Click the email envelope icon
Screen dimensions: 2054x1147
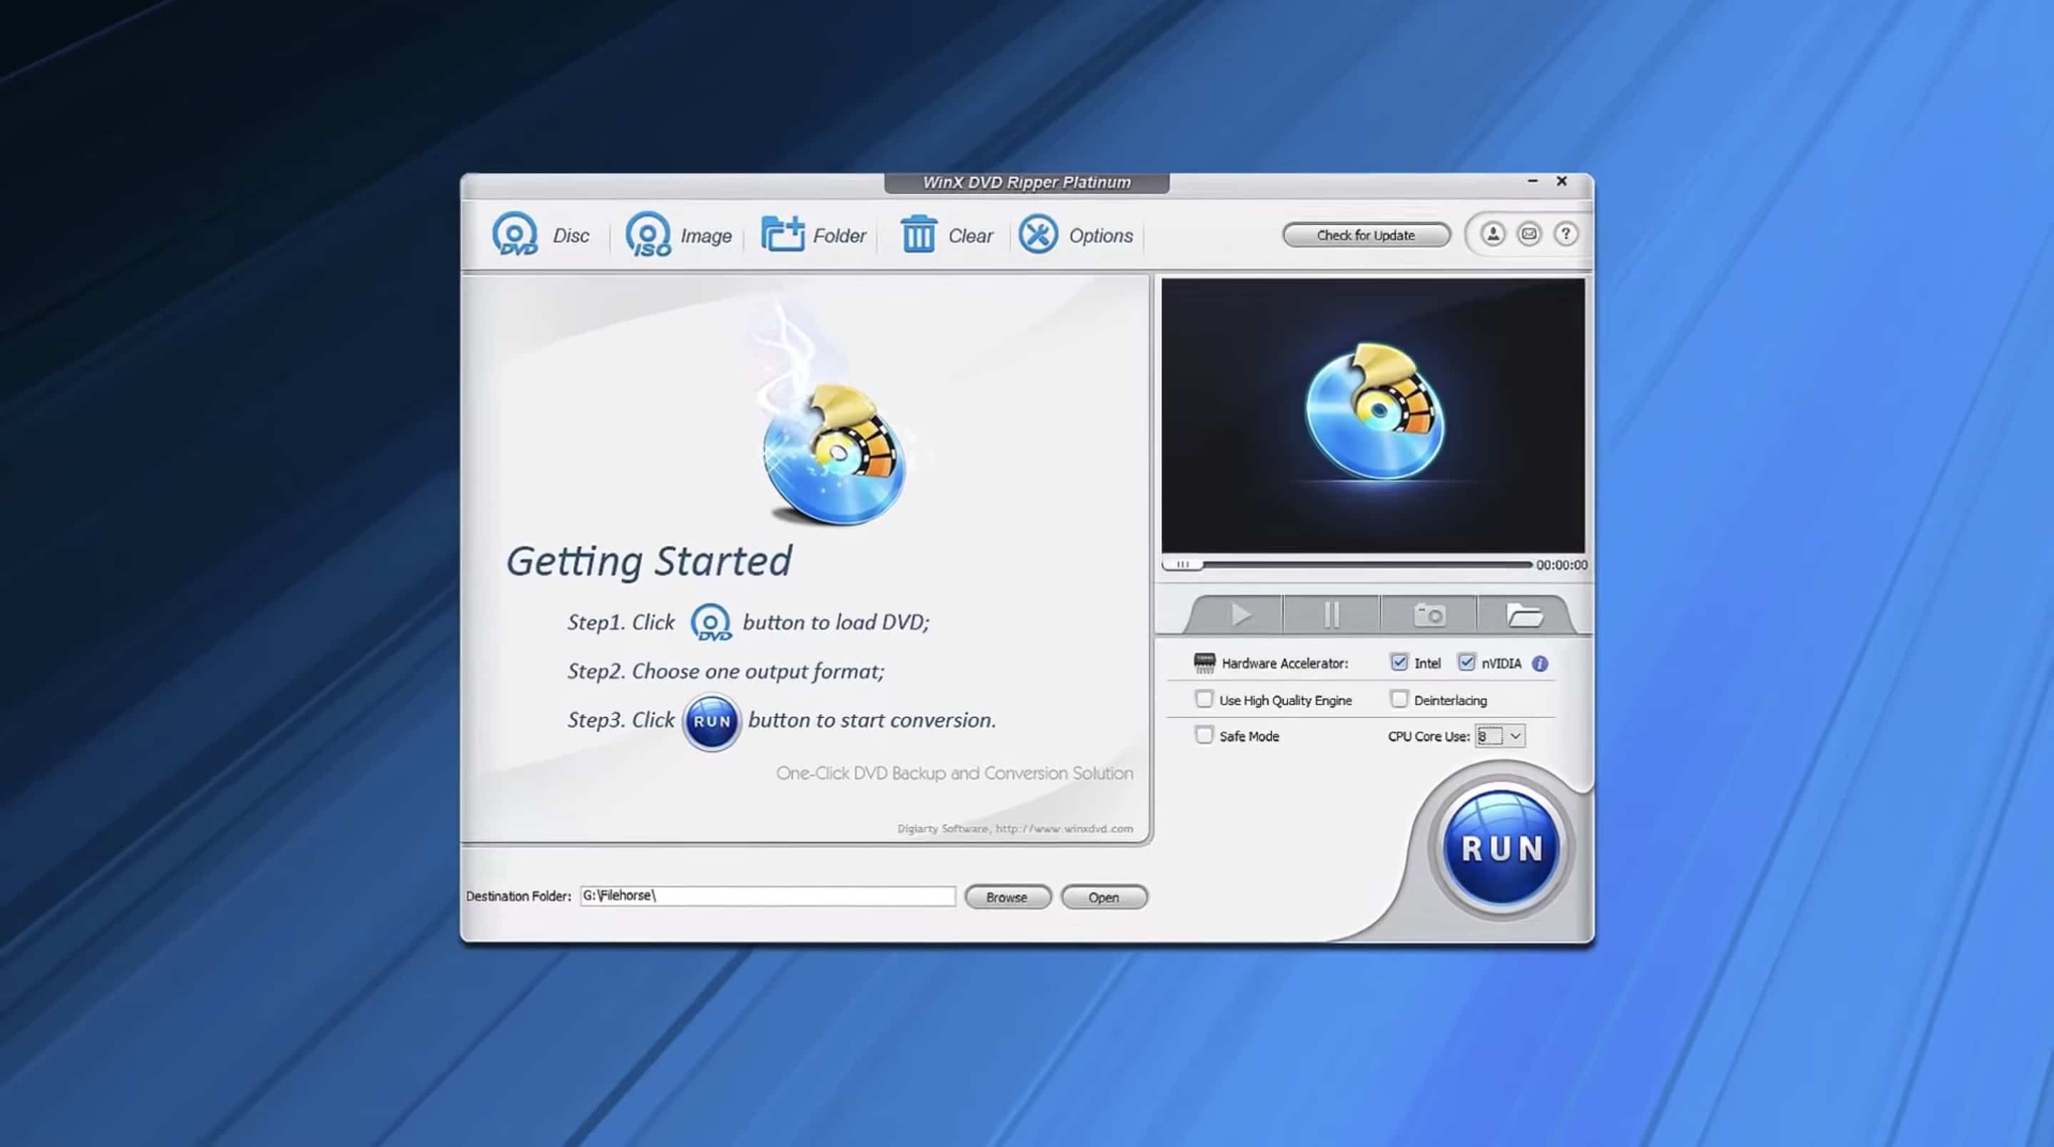[x=1528, y=235]
